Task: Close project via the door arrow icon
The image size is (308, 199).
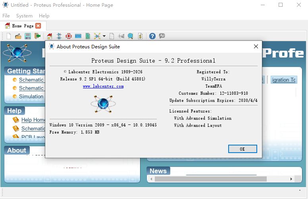Action: (37, 36)
